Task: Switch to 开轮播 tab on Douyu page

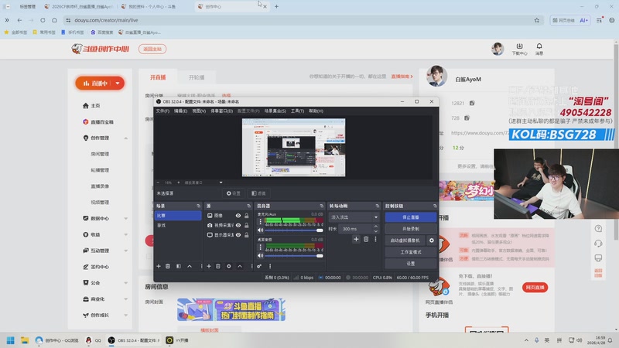Action: [x=197, y=77]
